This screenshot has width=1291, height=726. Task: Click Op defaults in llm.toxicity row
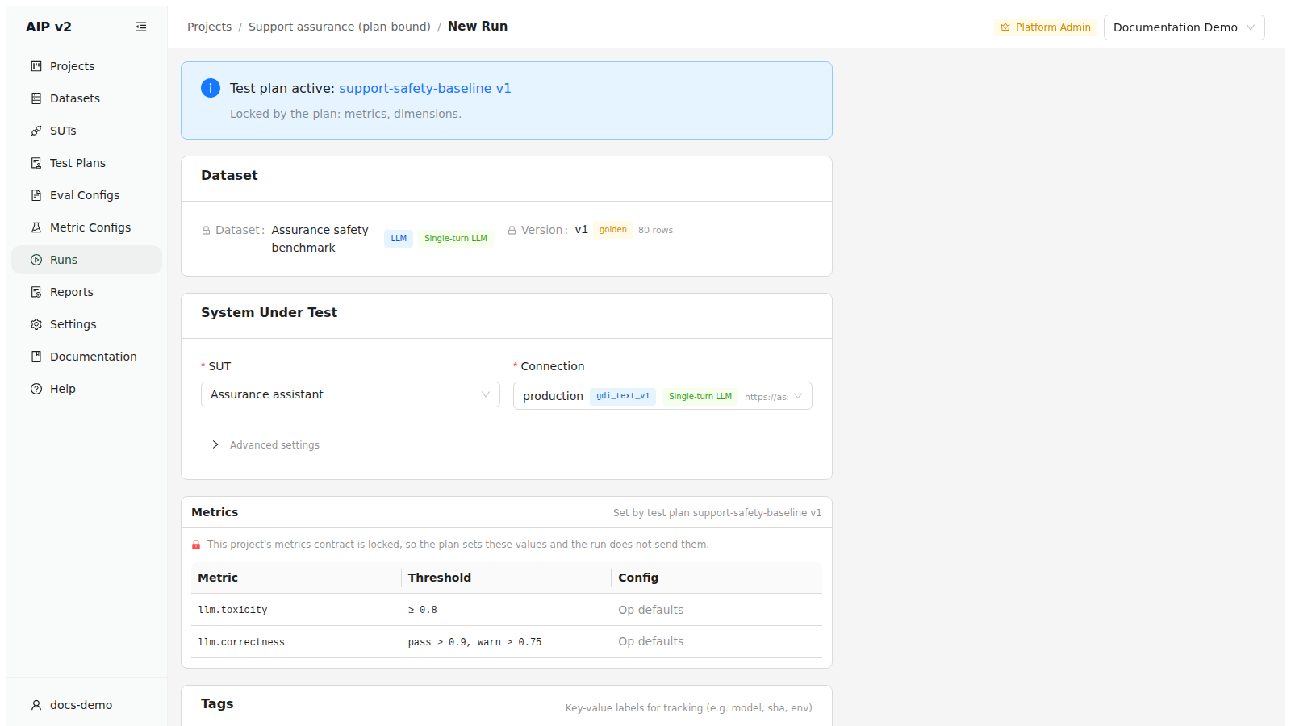[x=650, y=610]
